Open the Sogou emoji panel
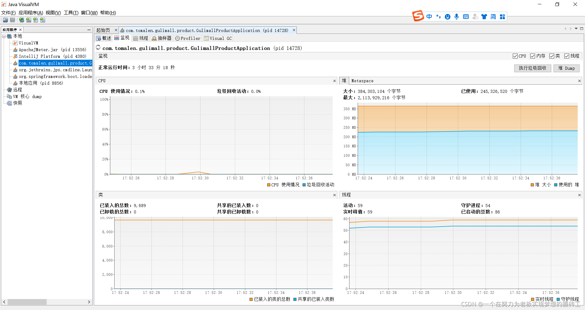The width and height of the screenshot is (585, 310). click(x=448, y=17)
